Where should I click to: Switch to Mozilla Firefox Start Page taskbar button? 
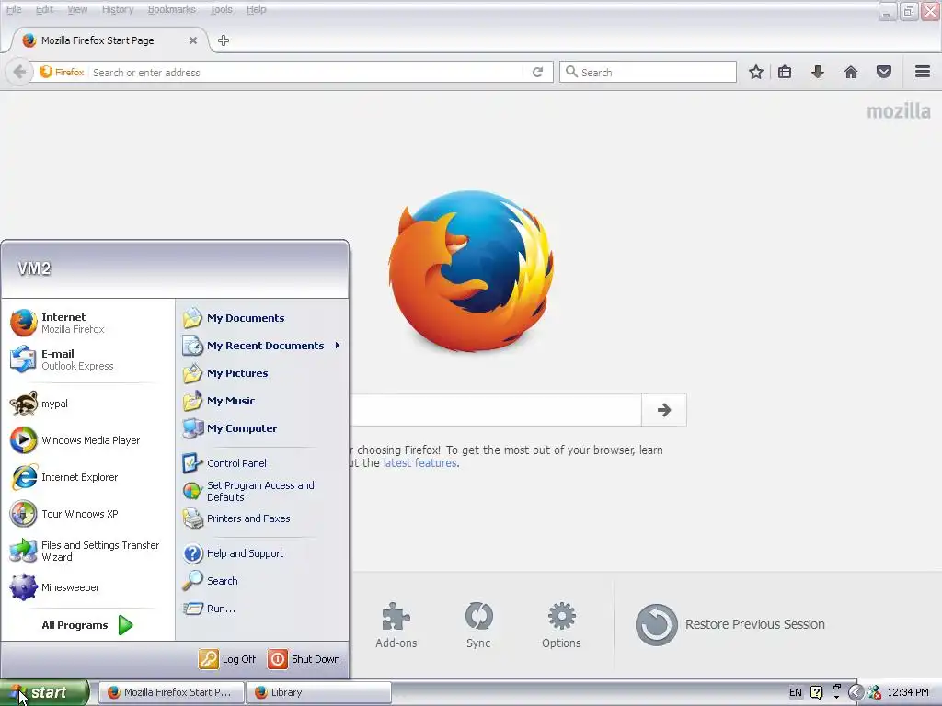pos(171,692)
